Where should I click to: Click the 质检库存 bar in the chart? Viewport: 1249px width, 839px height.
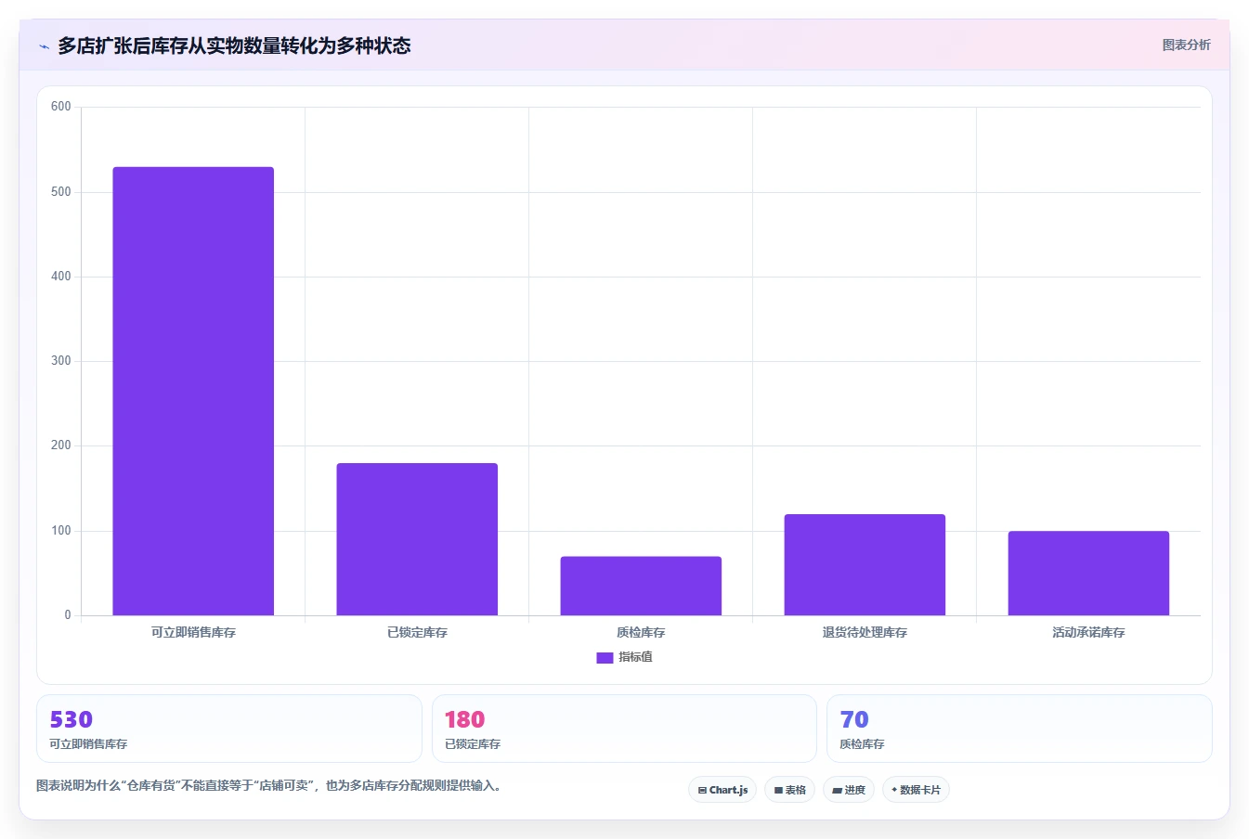tap(641, 586)
